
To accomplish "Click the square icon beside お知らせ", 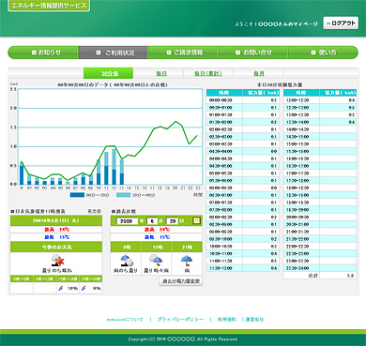I will (34, 53).
